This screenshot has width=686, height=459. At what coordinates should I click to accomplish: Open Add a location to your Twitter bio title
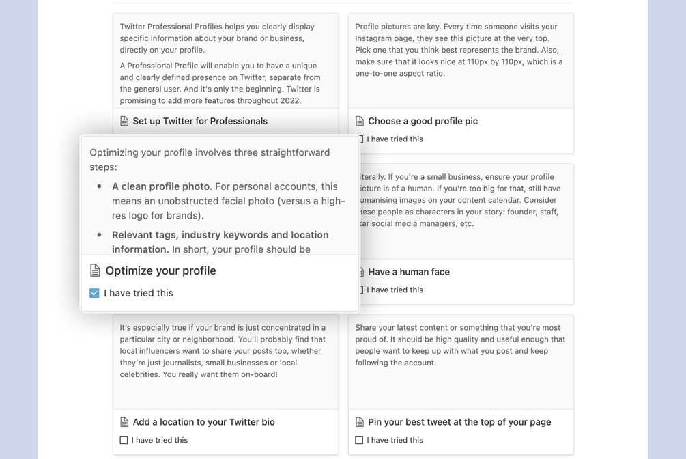point(203,422)
